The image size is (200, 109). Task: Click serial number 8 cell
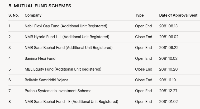[9, 102]
